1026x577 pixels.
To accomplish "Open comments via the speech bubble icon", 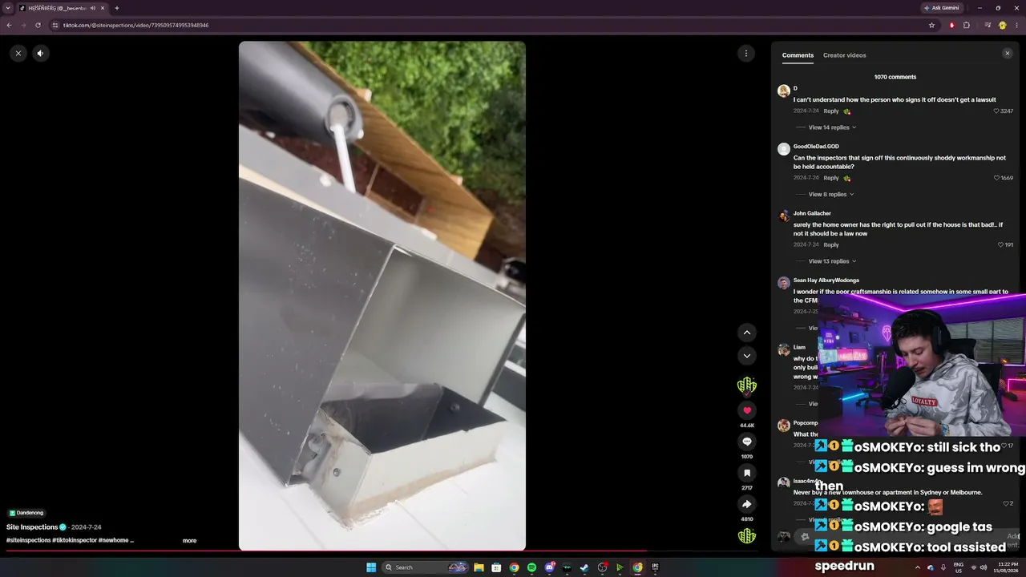I will click(x=747, y=442).
